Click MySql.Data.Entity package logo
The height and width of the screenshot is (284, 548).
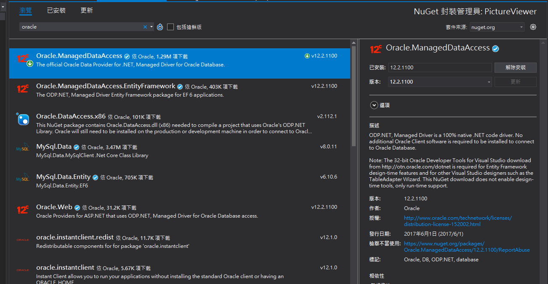[x=23, y=179]
